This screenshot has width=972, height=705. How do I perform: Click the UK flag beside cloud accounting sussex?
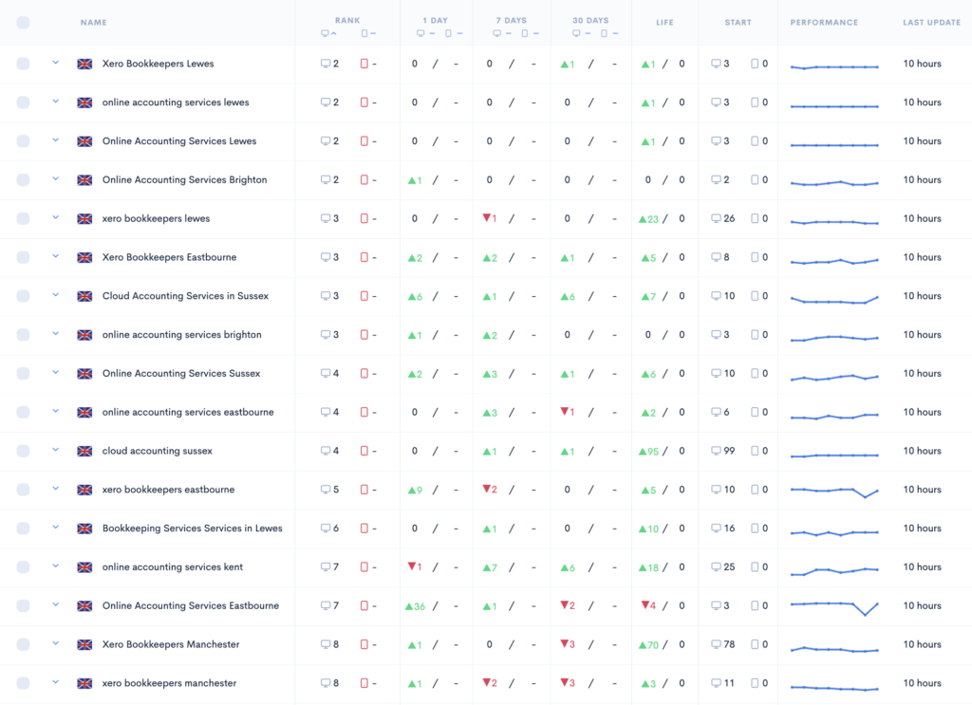(x=84, y=451)
